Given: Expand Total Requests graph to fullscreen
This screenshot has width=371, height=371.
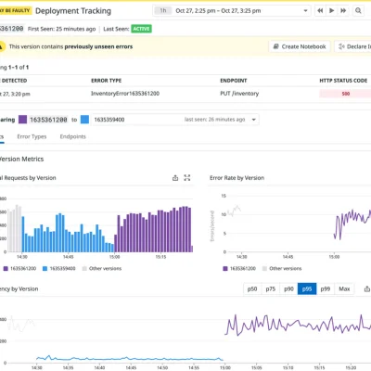Looking at the screenshot, I should click(187, 178).
